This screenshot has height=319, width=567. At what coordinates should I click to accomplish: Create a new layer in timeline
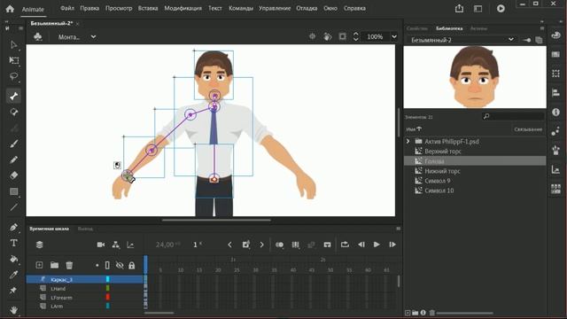[x=39, y=265]
